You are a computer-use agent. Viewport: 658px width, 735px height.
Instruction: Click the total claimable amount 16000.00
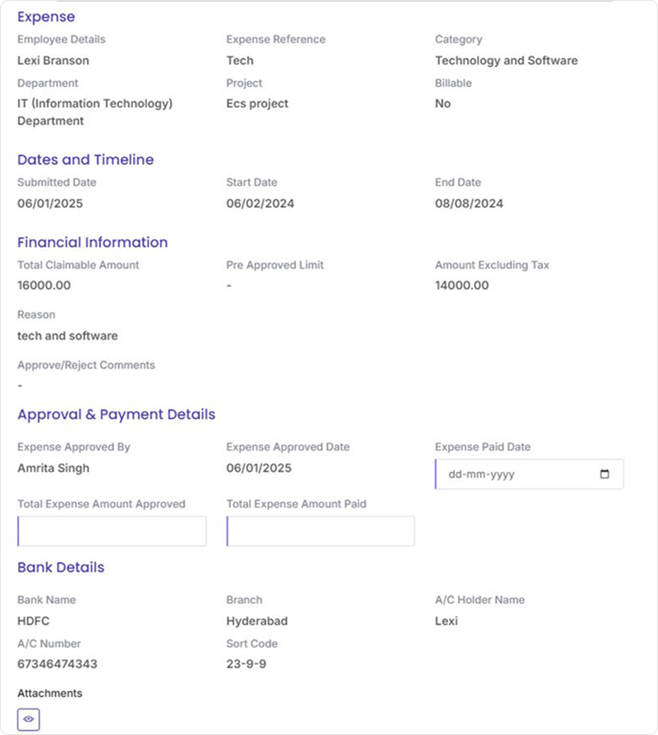(x=44, y=285)
